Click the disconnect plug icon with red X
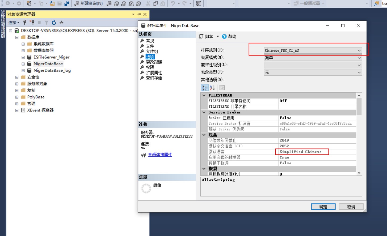The height and width of the screenshot is (236, 387). click(32, 22)
